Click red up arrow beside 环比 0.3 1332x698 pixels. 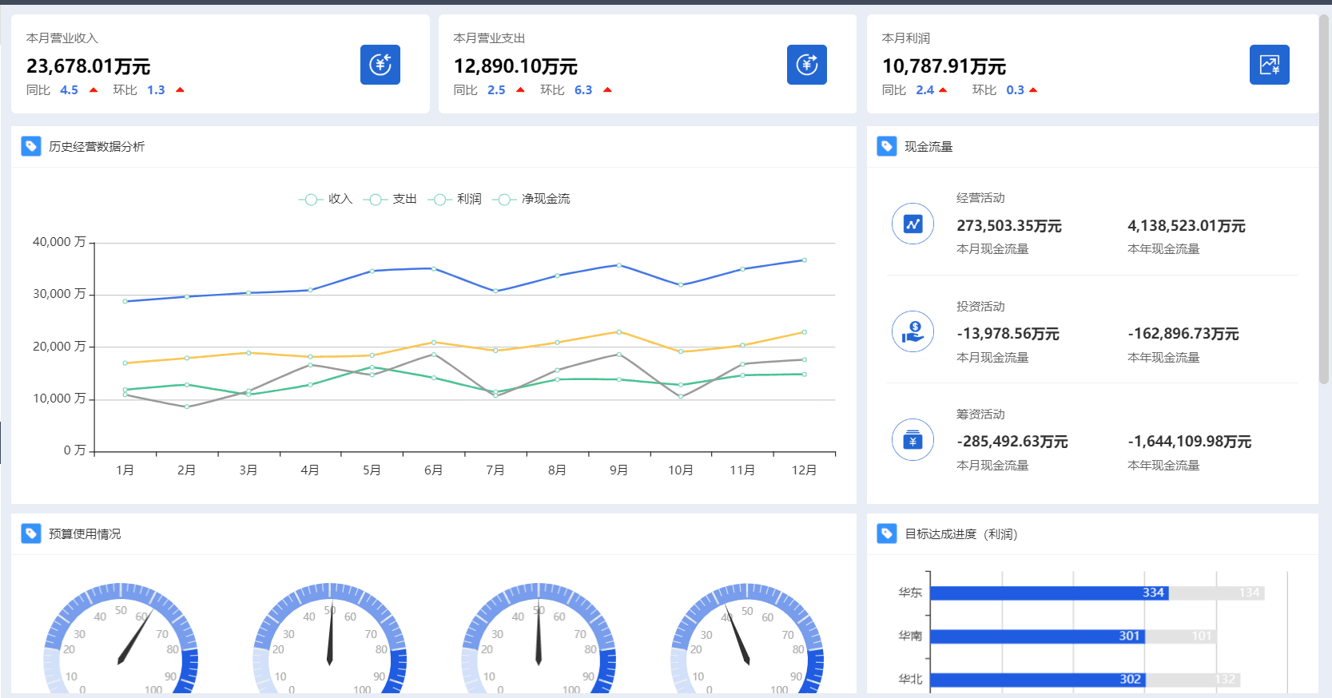click(1033, 90)
